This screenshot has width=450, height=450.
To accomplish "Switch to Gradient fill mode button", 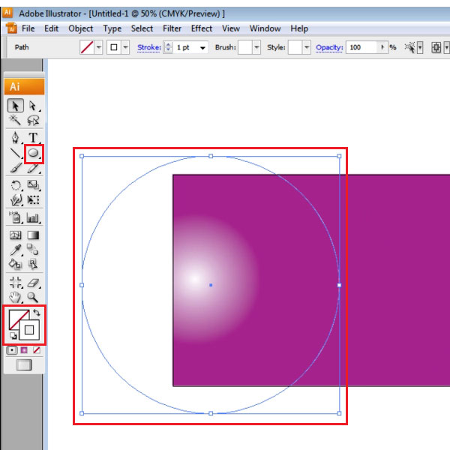I will click(x=24, y=350).
